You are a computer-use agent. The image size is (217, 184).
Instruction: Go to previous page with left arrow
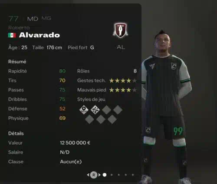88,175
